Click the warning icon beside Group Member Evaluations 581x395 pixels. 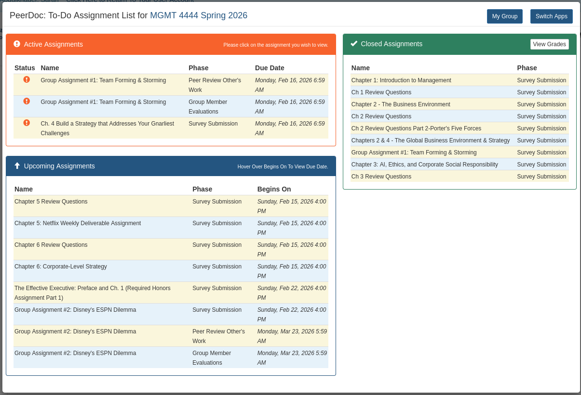pyautogui.click(x=27, y=102)
